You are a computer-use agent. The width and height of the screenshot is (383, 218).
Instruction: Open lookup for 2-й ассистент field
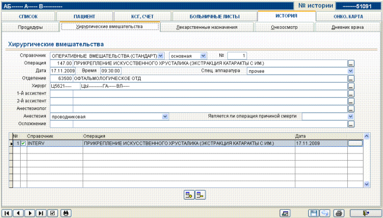click(351, 101)
